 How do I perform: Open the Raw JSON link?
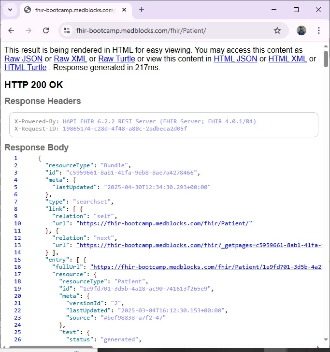[x=24, y=59]
